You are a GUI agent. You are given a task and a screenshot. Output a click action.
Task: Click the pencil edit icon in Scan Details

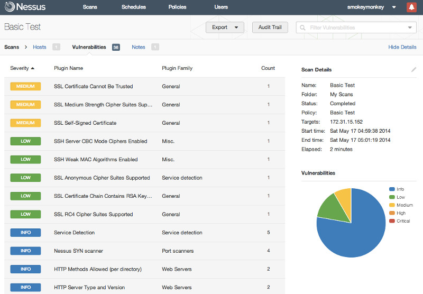click(x=413, y=70)
